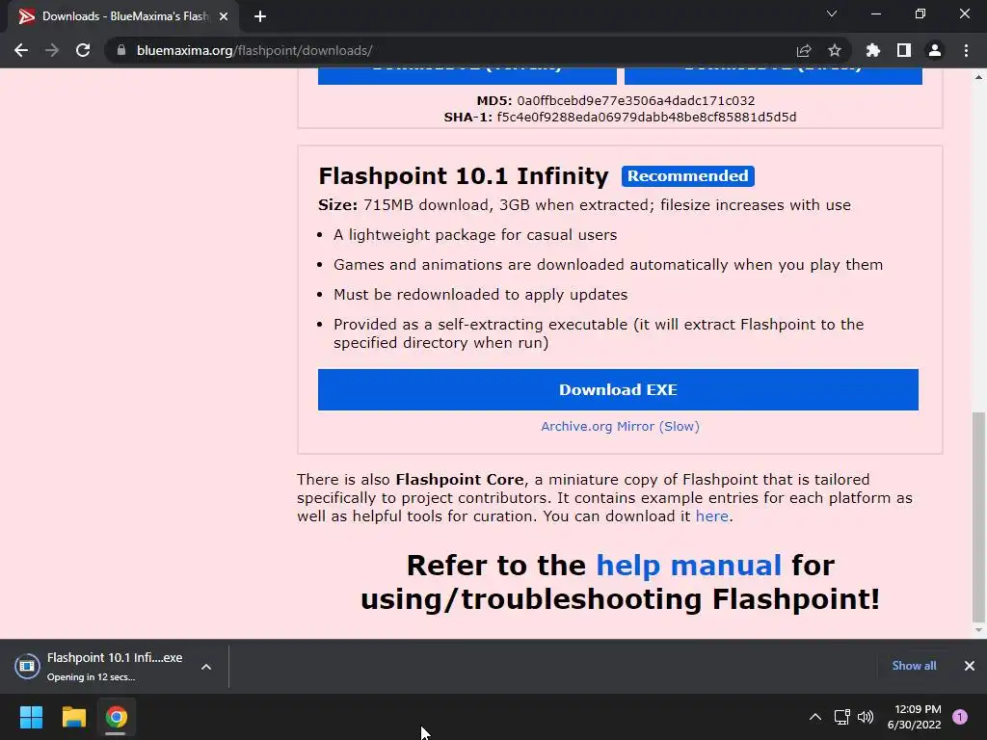Click the downloading file's icon in the downloads bar
This screenshot has height=740, width=987.
(x=27, y=667)
